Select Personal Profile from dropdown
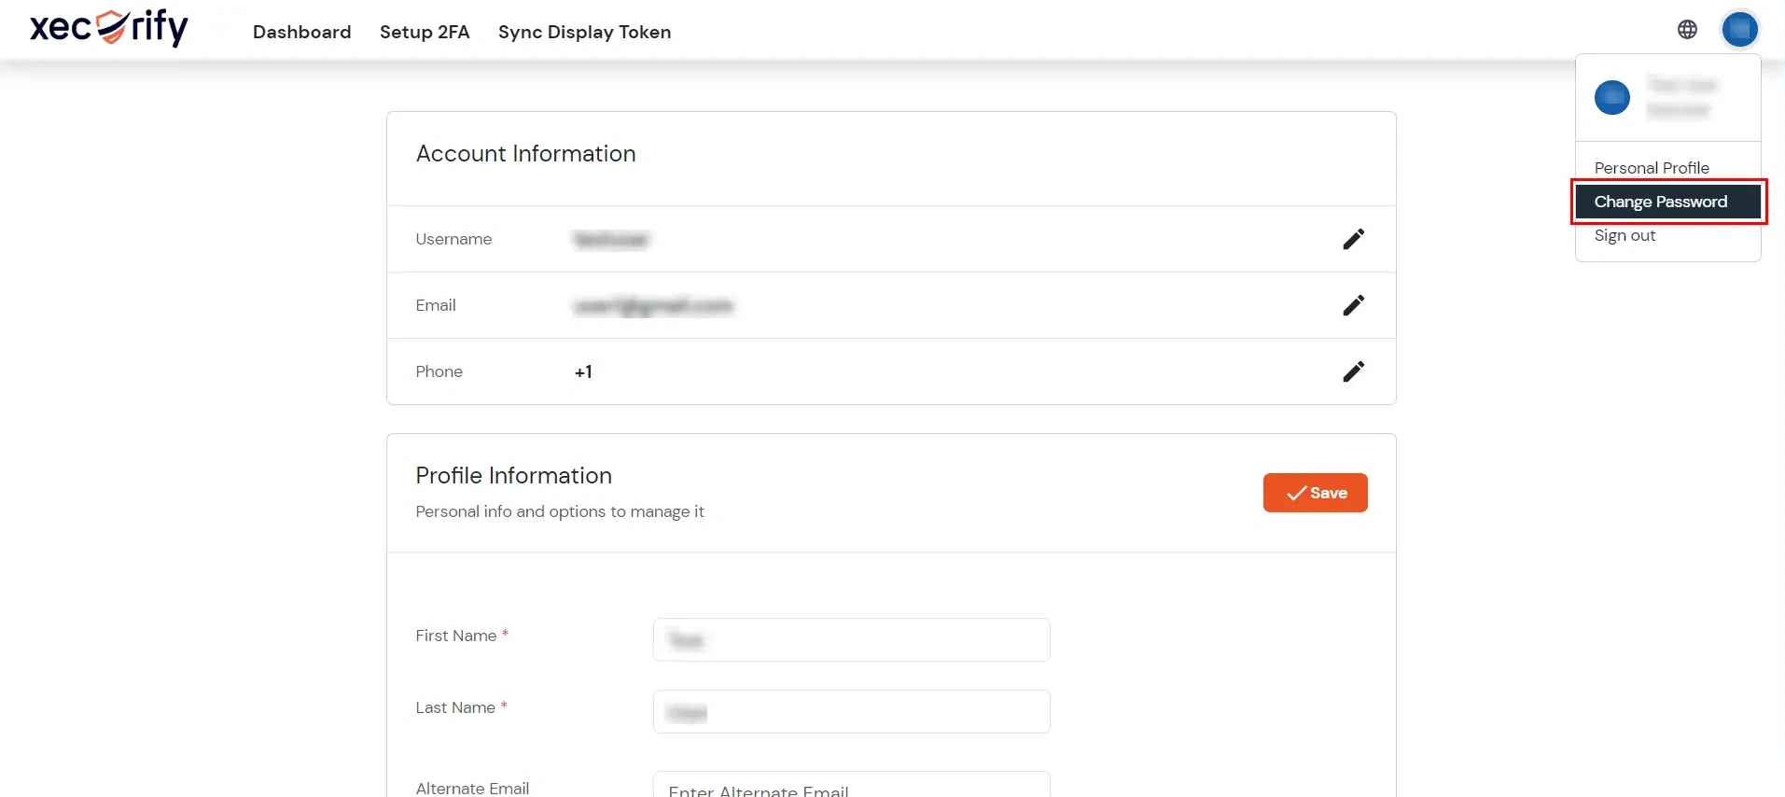The image size is (1785, 797). tap(1652, 168)
